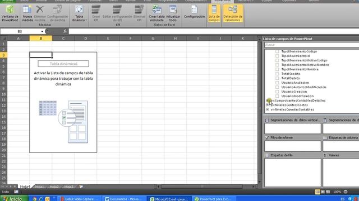Create a Nueva medida
This screenshot has height=201, width=359.
click(x=27, y=13)
